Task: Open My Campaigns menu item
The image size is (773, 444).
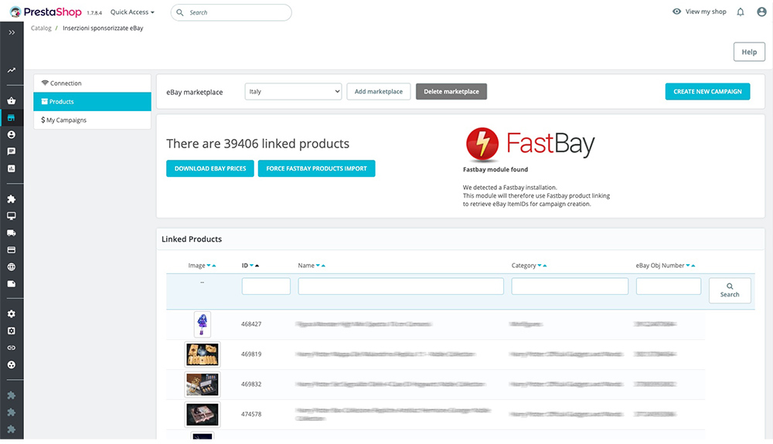Action: [92, 120]
